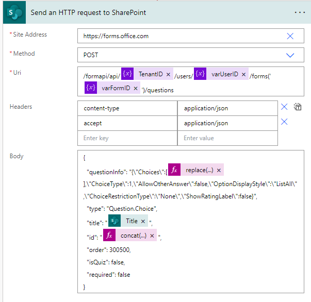This screenshot has width=311, height=302.
Task: Click the Headers field label
Action: [x=21, y=107]
